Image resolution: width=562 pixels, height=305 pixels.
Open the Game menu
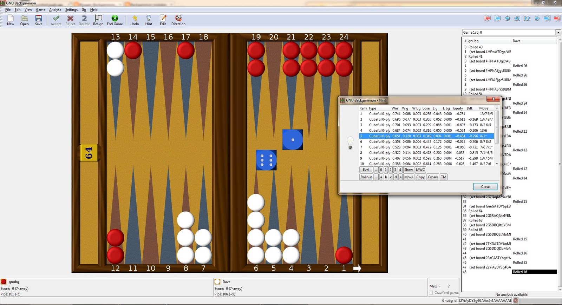(x=40, y=10)
